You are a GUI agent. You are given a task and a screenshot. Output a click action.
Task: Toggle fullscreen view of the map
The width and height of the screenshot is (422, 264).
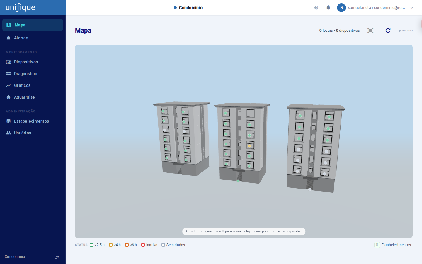point(370,31)
